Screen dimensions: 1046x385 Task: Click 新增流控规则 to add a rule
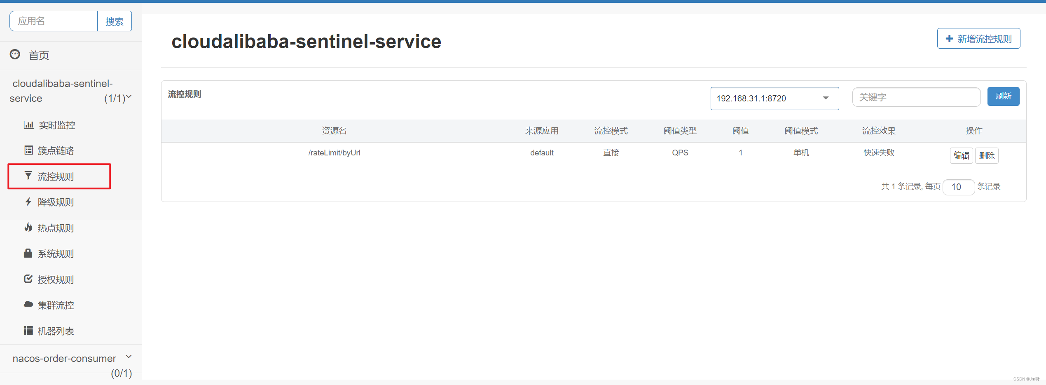coord(978,38)
